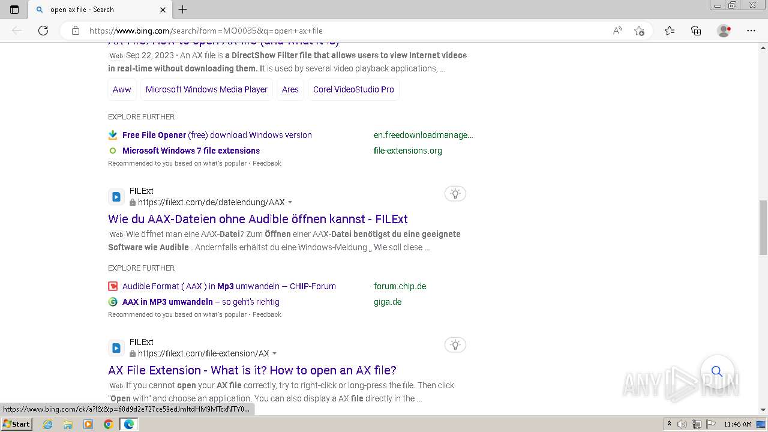This screenshot has height=432, width=768.
Task: Click the FILExt favicon of AX result
Action: (x=116, y=348)
